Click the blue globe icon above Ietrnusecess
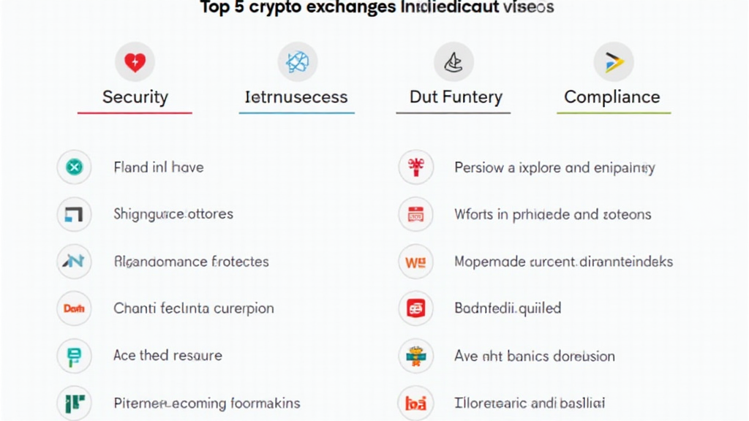The image size is (749, 421). click(x=297, y=62)
